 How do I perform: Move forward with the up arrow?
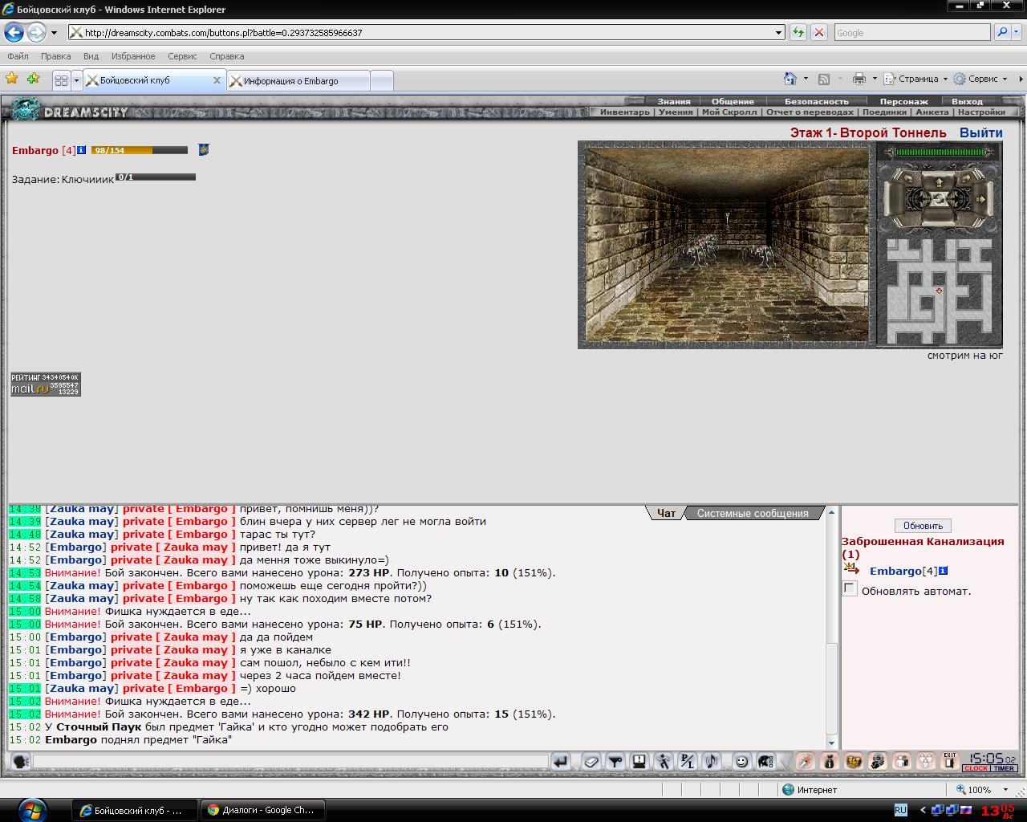click(939, 183)
